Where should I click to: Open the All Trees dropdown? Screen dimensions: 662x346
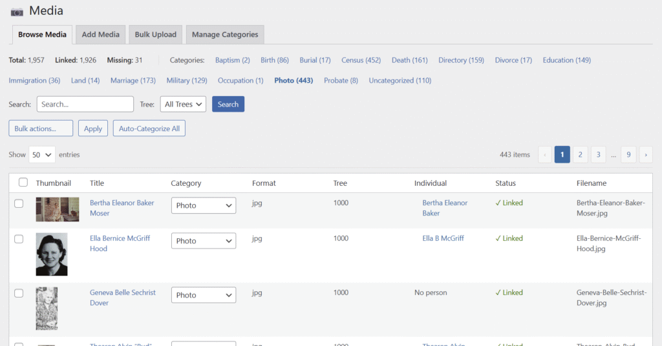(x=183, y=104)
